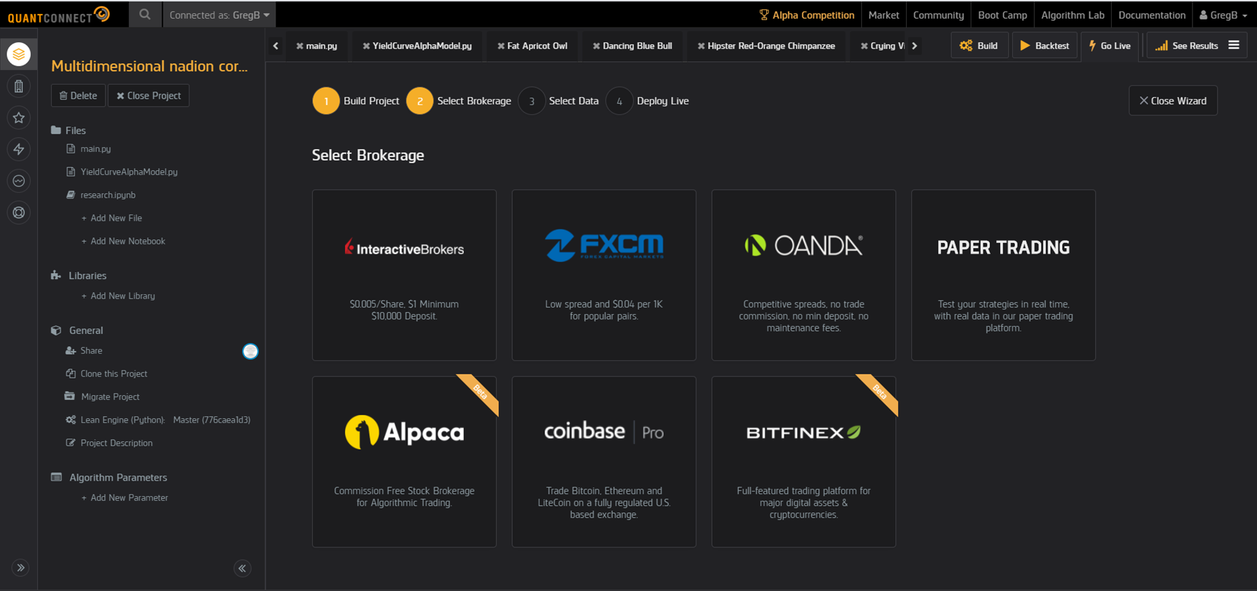Open the Connected as GregB dropdown

tap(219, 15)
